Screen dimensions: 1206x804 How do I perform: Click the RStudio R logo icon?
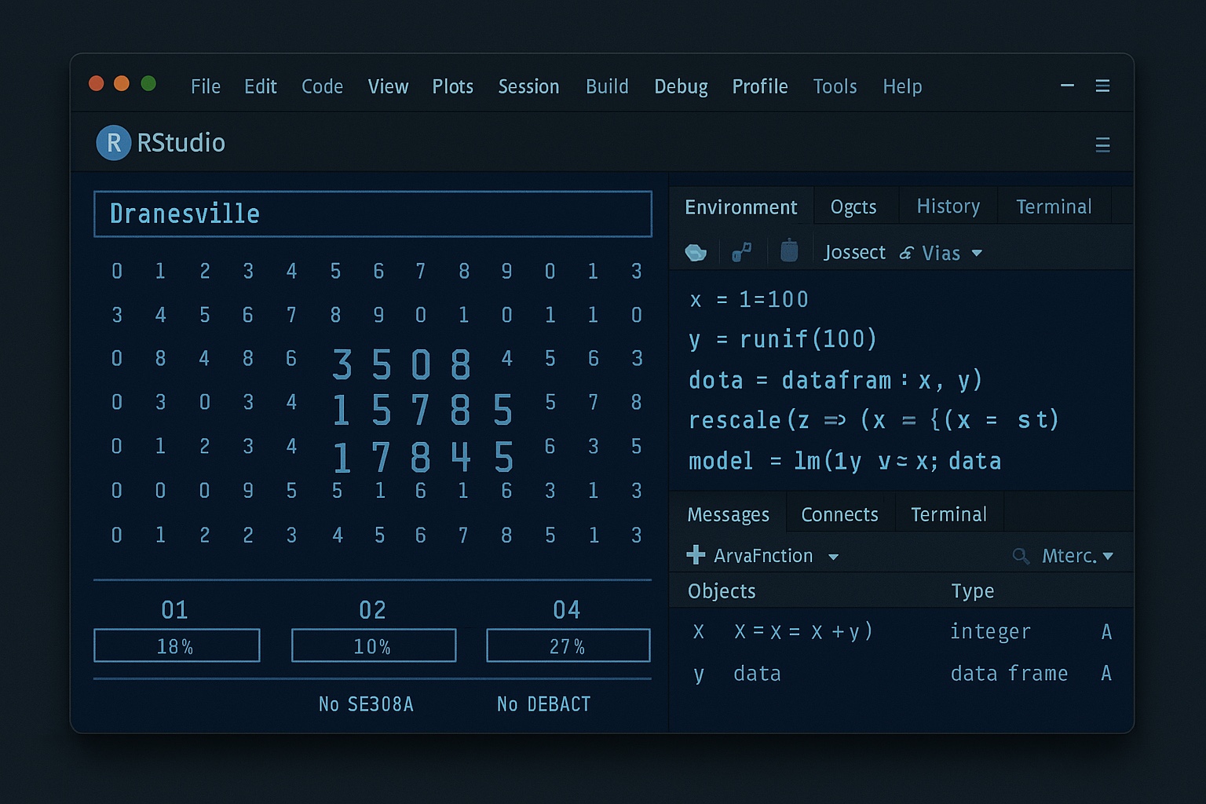coord(113,143)
